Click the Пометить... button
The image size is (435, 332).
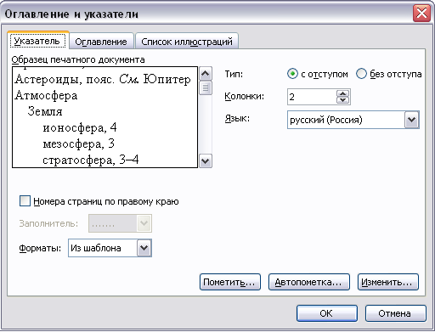(x=230, y=282)
